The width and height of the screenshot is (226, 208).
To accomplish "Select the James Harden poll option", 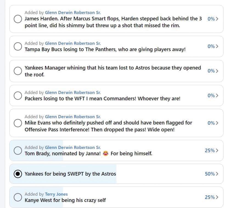I will coord(18,19).
